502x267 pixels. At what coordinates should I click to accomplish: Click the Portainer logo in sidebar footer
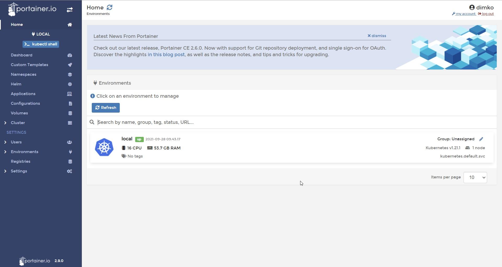pos(35,261)
